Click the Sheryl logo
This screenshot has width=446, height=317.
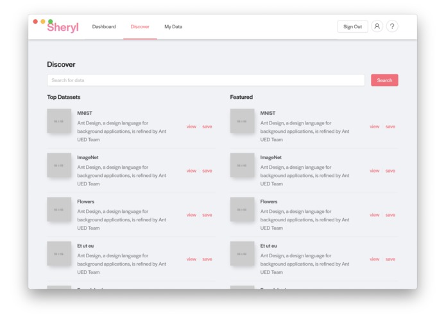click(x=63, y=28)
